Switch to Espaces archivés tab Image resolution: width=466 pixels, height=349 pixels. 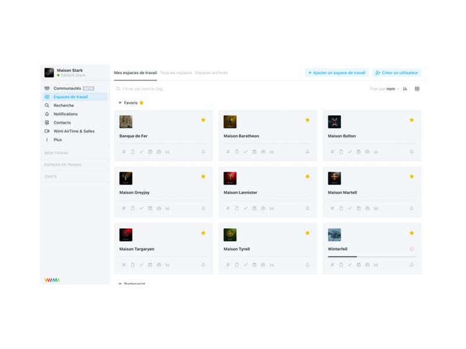click(x=211, y=73)
